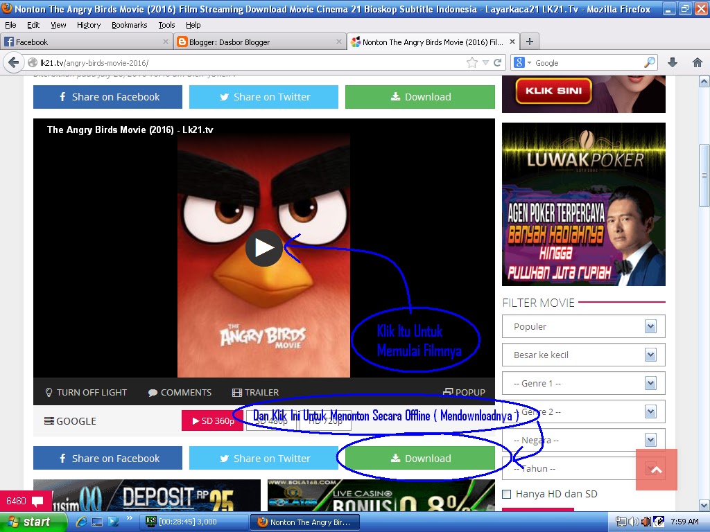The height and width of the screenshot is (532, 710).
Task: Reload the page with the refresh icon
Action: tap(497, 62)
